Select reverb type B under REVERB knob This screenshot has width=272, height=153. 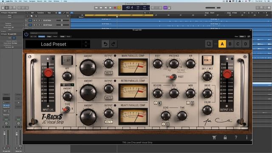160,103
